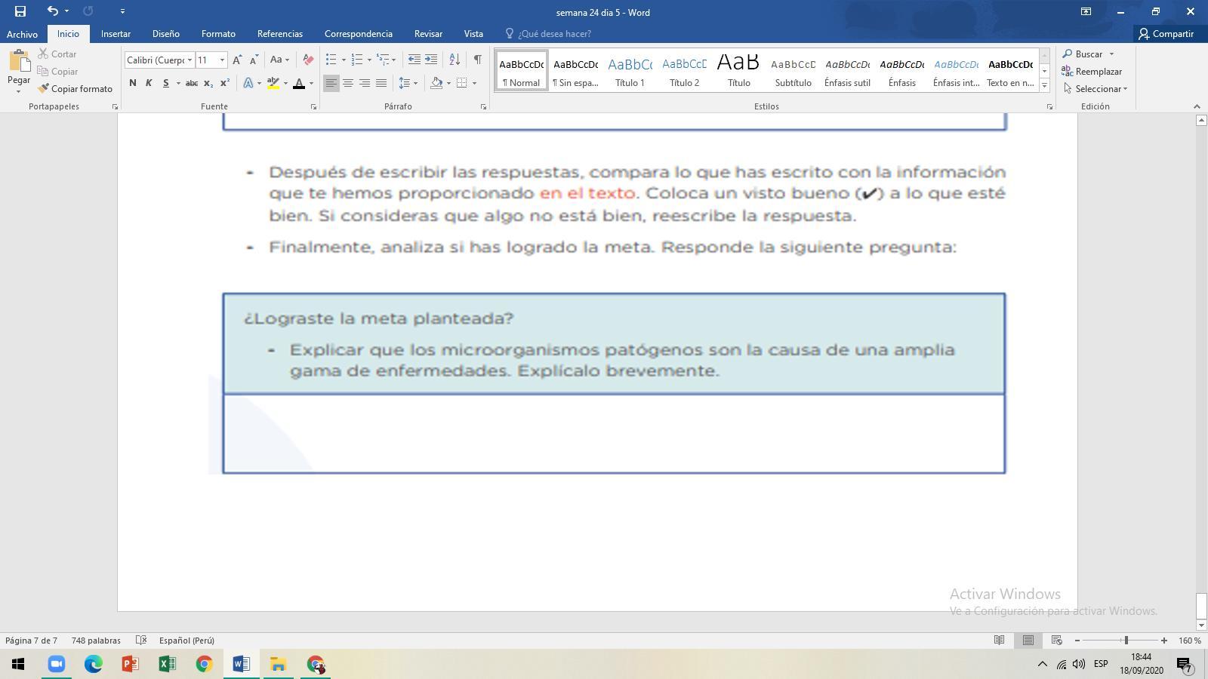1208x679 pixels.
Task: Open the ribbon display options icon
Action: [x=1086, y=11]
